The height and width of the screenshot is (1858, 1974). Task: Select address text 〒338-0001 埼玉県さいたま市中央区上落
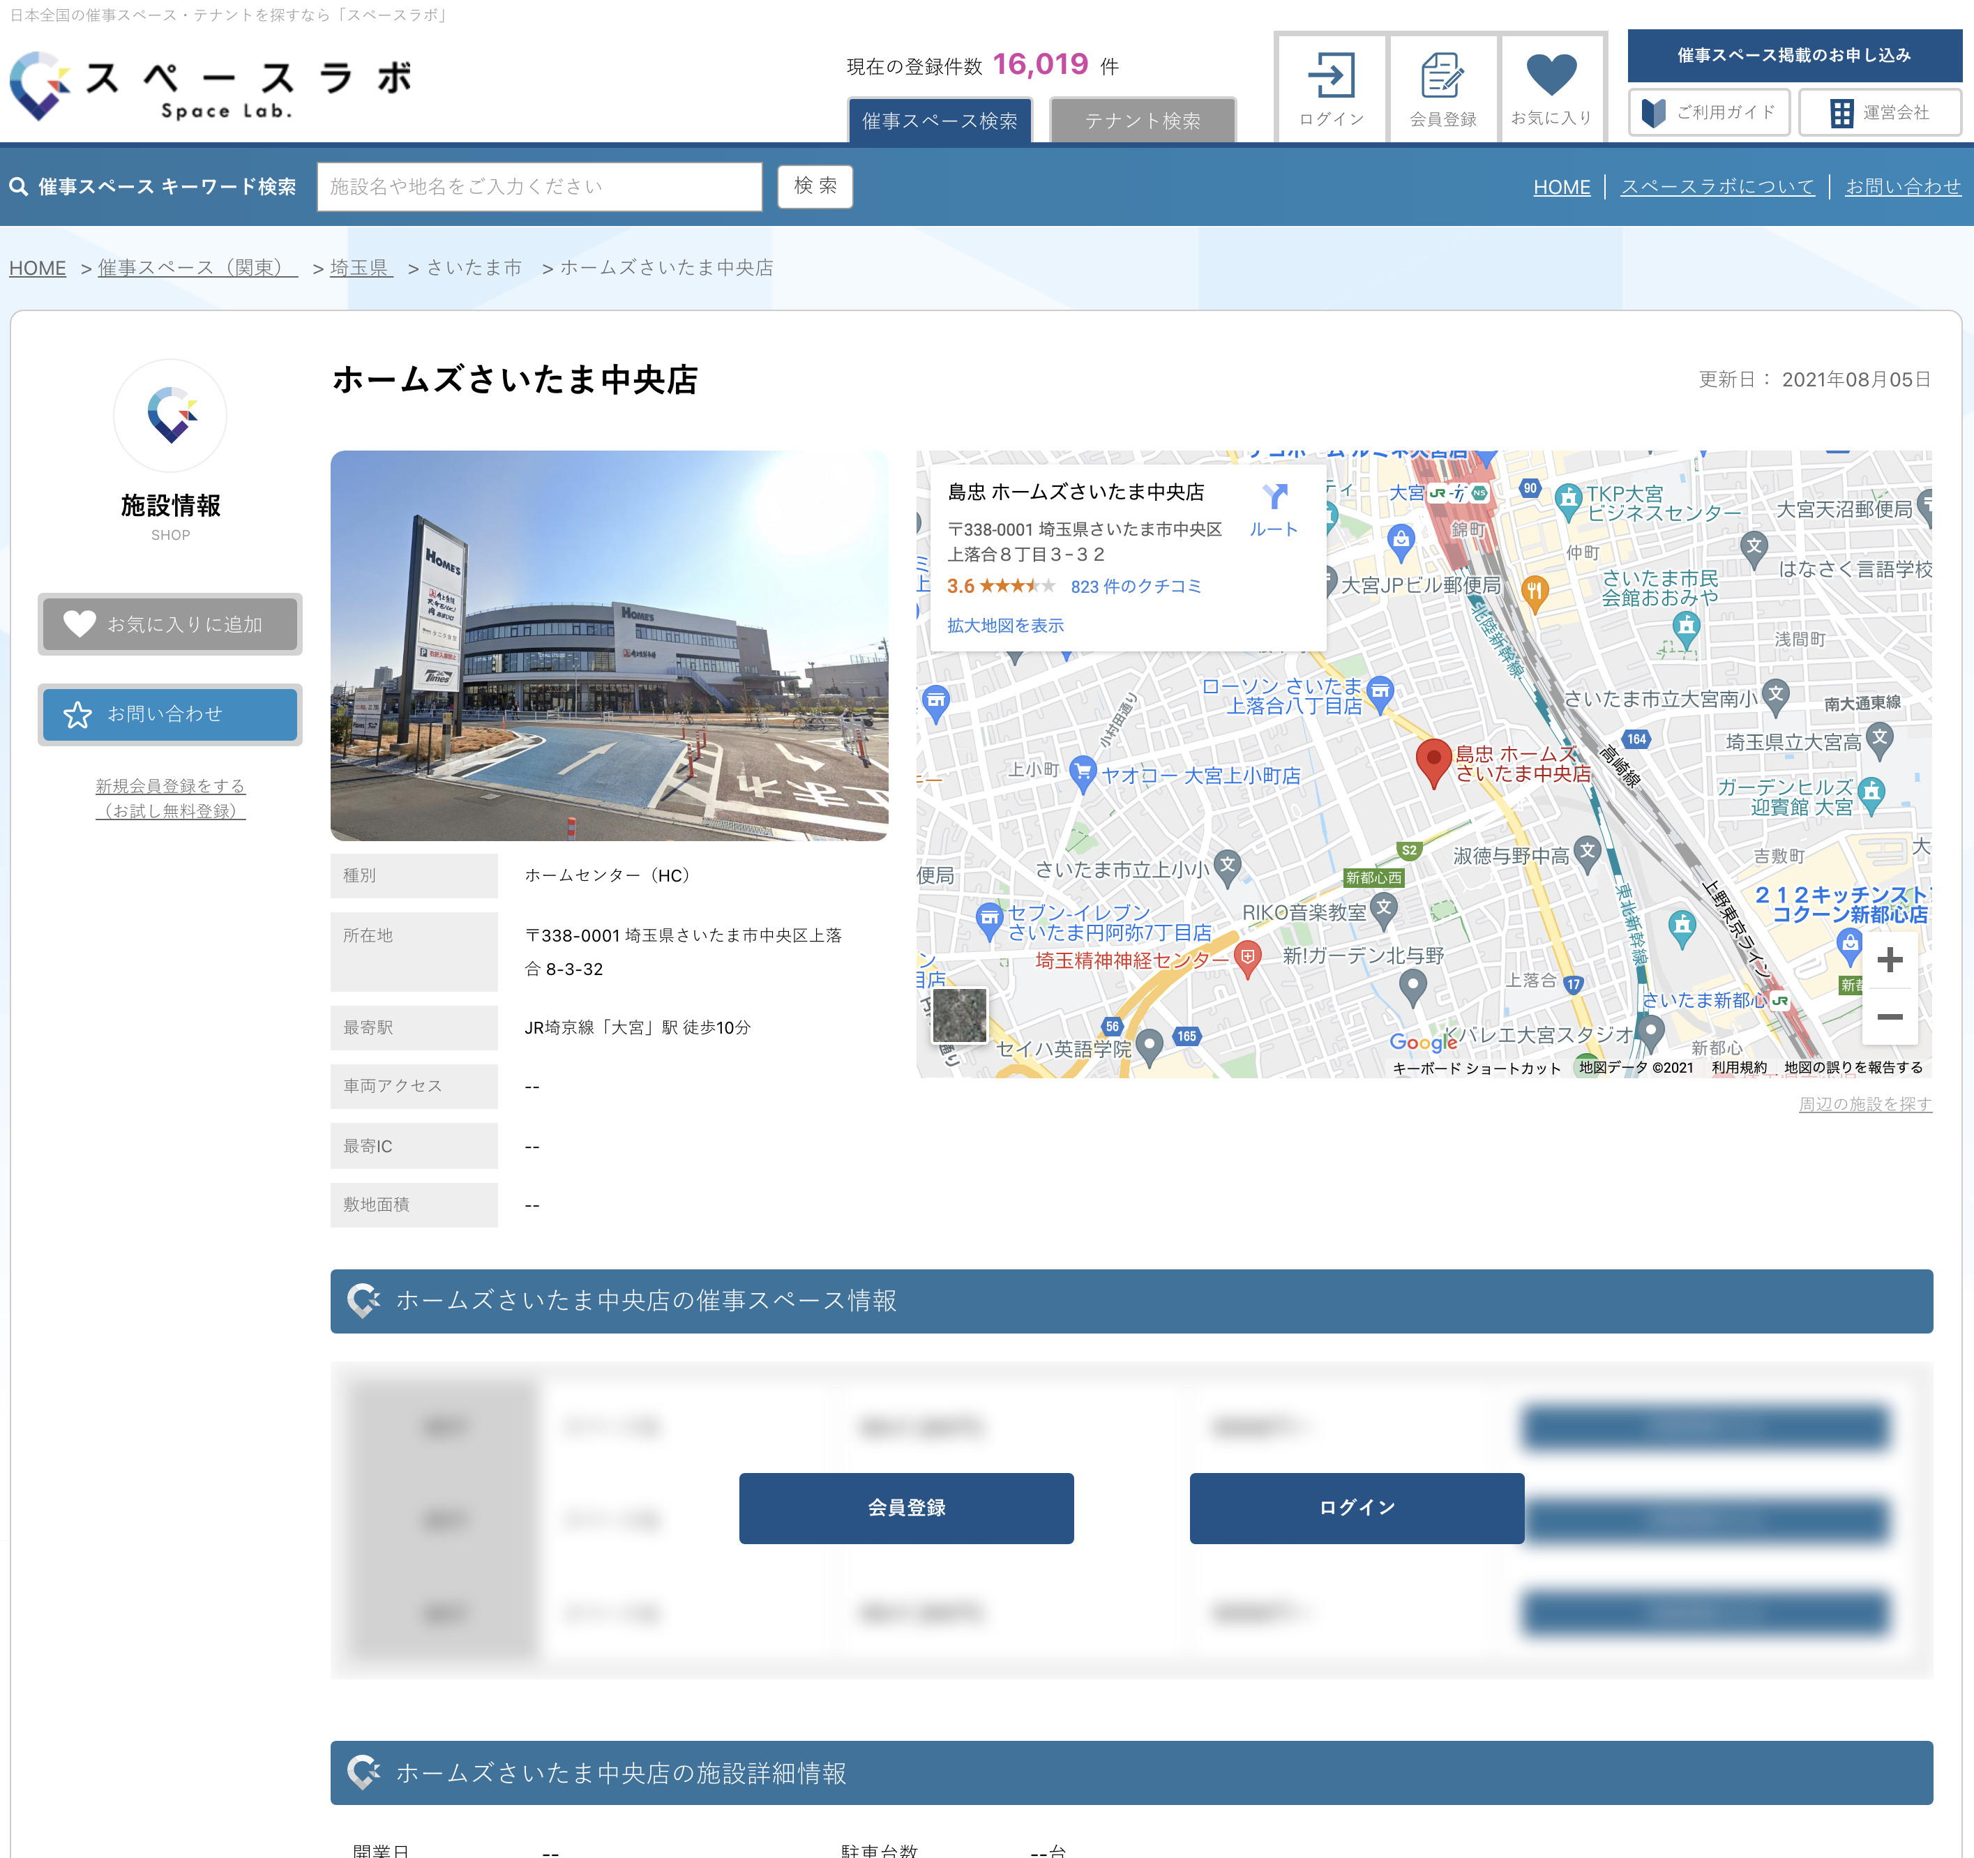pos(683,935)
